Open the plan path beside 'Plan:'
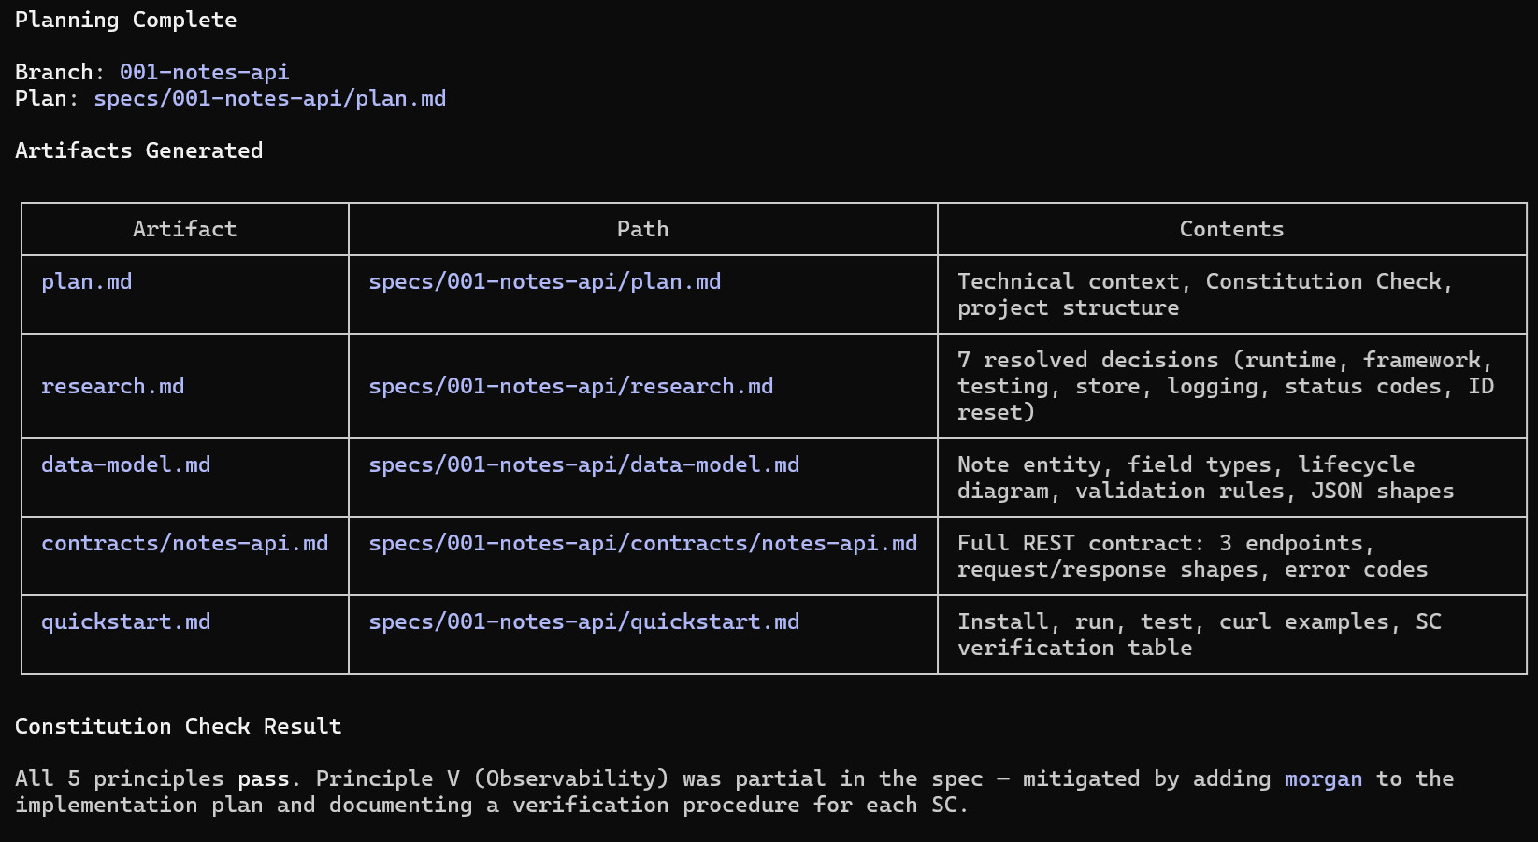 tap(269, 98)
